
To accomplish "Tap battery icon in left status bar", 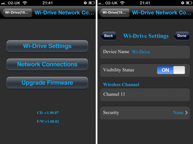I will (91, 3).
